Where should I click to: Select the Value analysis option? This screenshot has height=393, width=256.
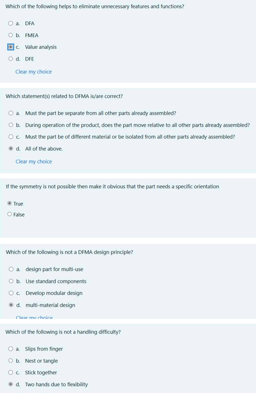pos(10,47)
